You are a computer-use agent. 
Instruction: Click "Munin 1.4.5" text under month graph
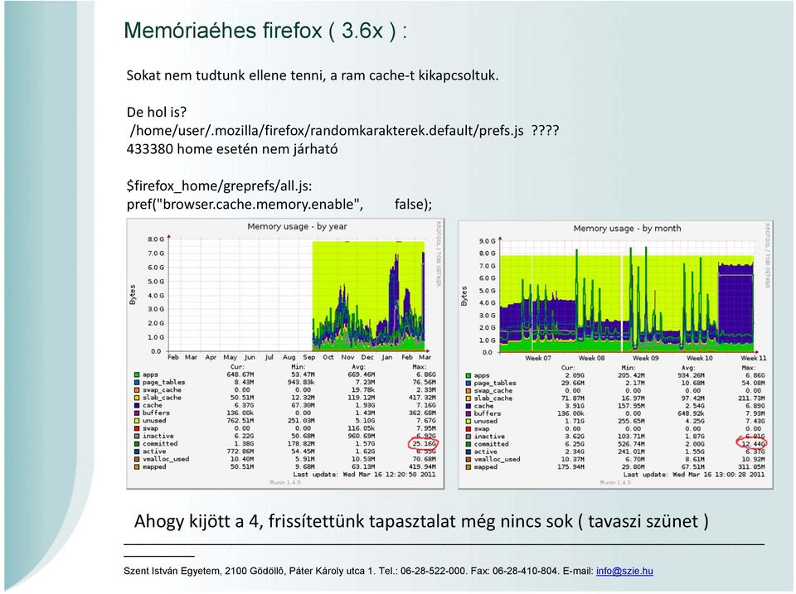pos(614,482)
